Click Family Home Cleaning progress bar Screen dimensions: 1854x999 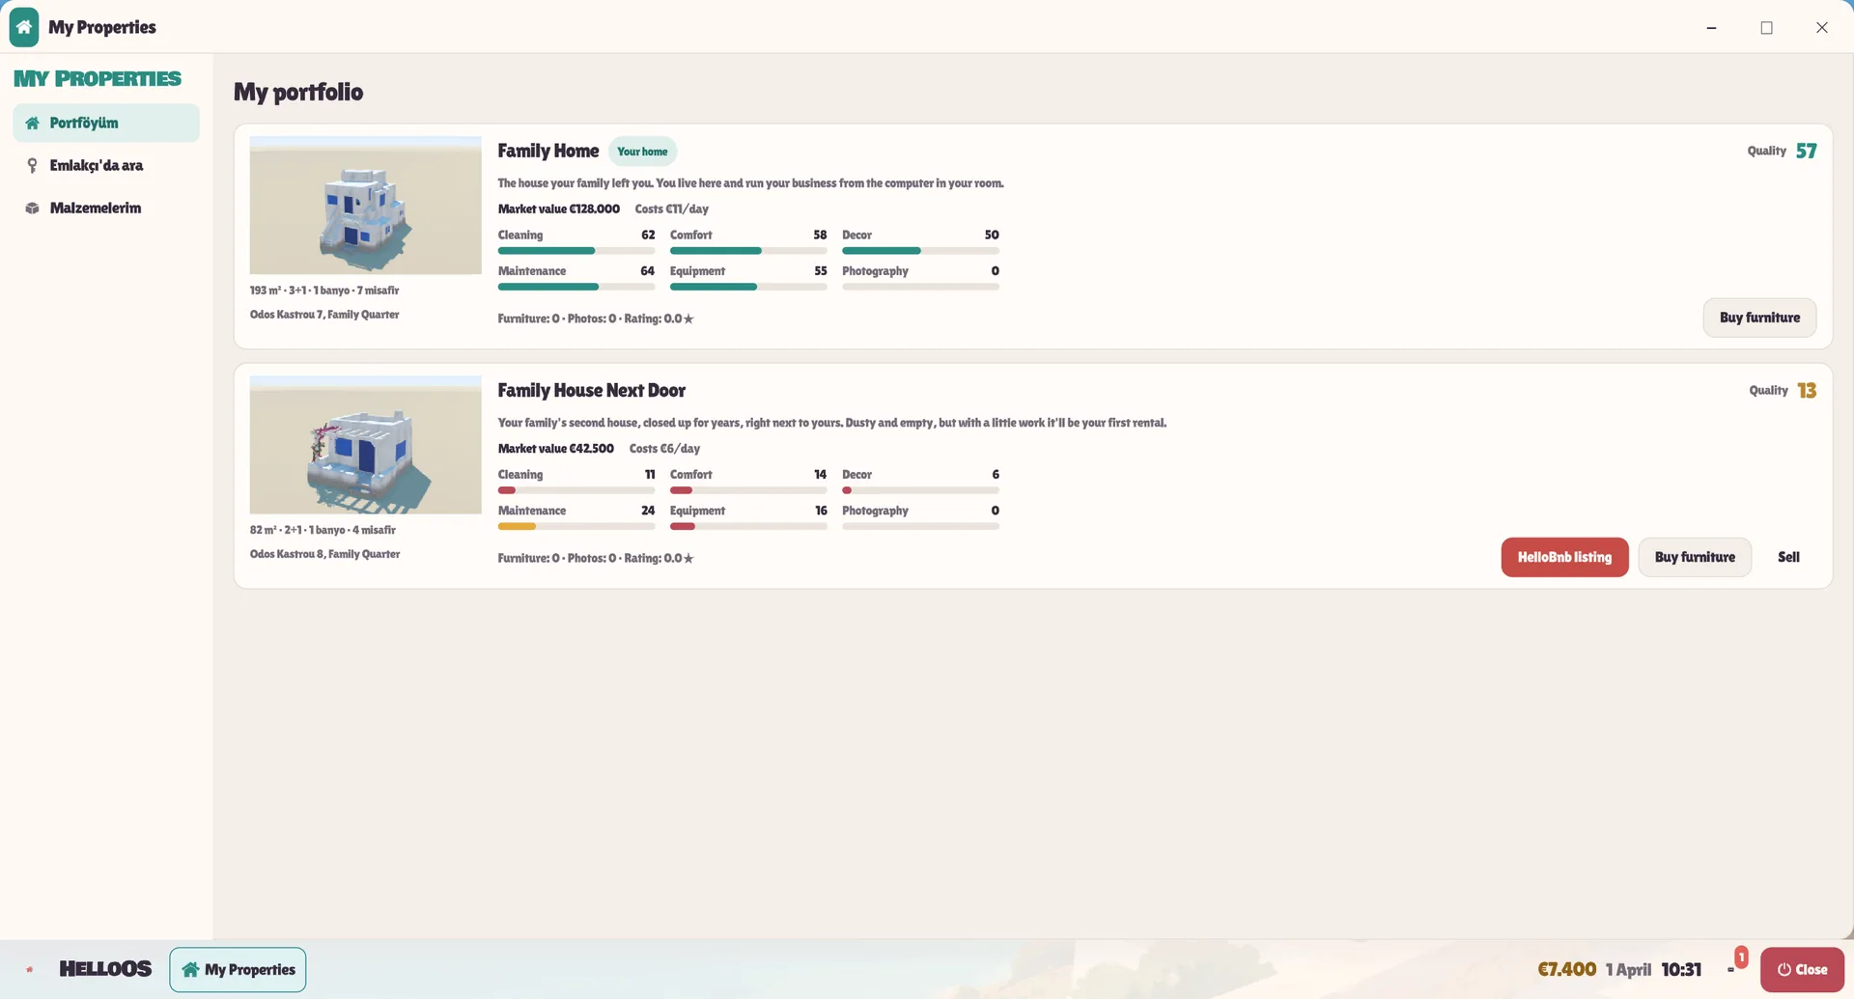576,251
